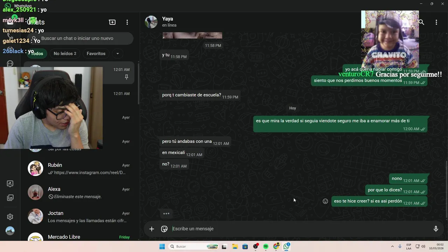448x252 pixels.
Task: Focus the "Buscar un chat" search box
Action: [x=81, y=38]
